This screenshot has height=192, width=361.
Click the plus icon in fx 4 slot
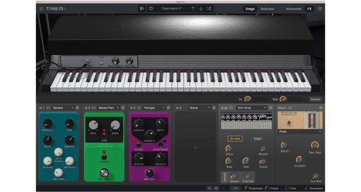[x=195, y=148]
